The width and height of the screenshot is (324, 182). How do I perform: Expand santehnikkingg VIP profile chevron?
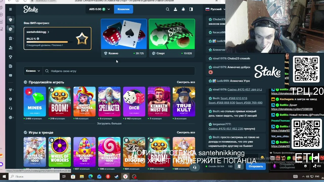coord(48,32)
